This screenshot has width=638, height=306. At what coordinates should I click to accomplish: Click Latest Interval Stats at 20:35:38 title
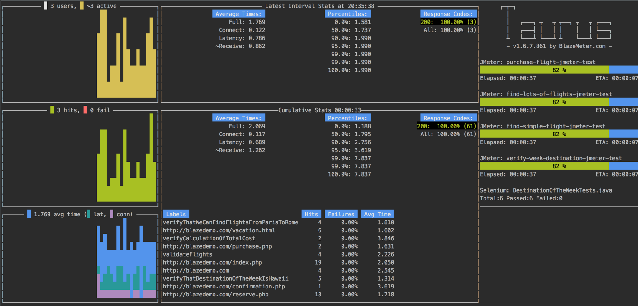pyautogui.click(x=319, y=6)
